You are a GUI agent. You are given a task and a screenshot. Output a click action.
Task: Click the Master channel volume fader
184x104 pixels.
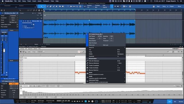pyautogui.click(x=4, y=51)
